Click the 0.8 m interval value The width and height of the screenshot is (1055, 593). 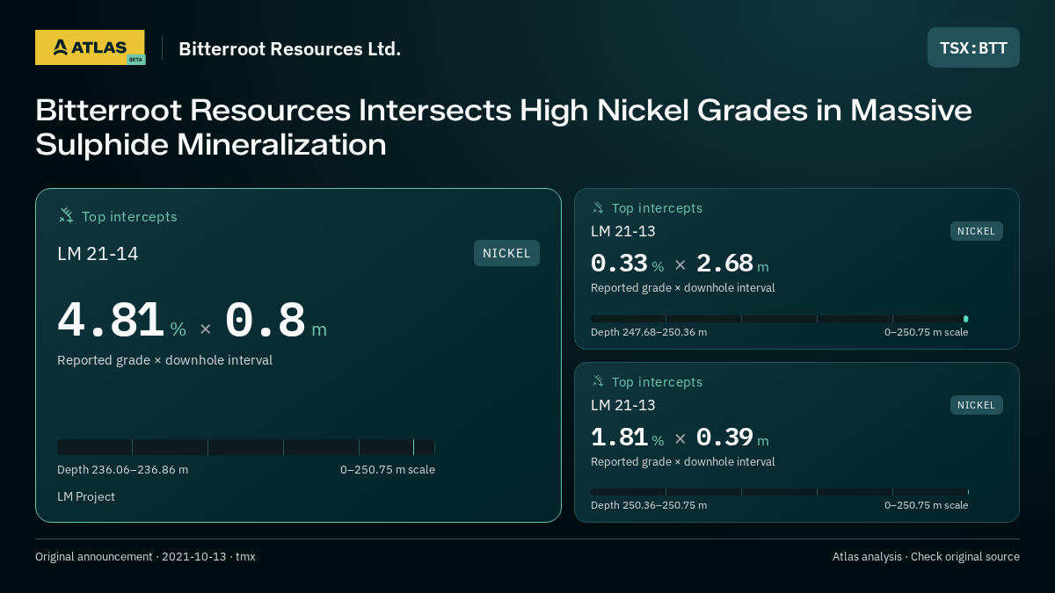(x=276, y=321)
